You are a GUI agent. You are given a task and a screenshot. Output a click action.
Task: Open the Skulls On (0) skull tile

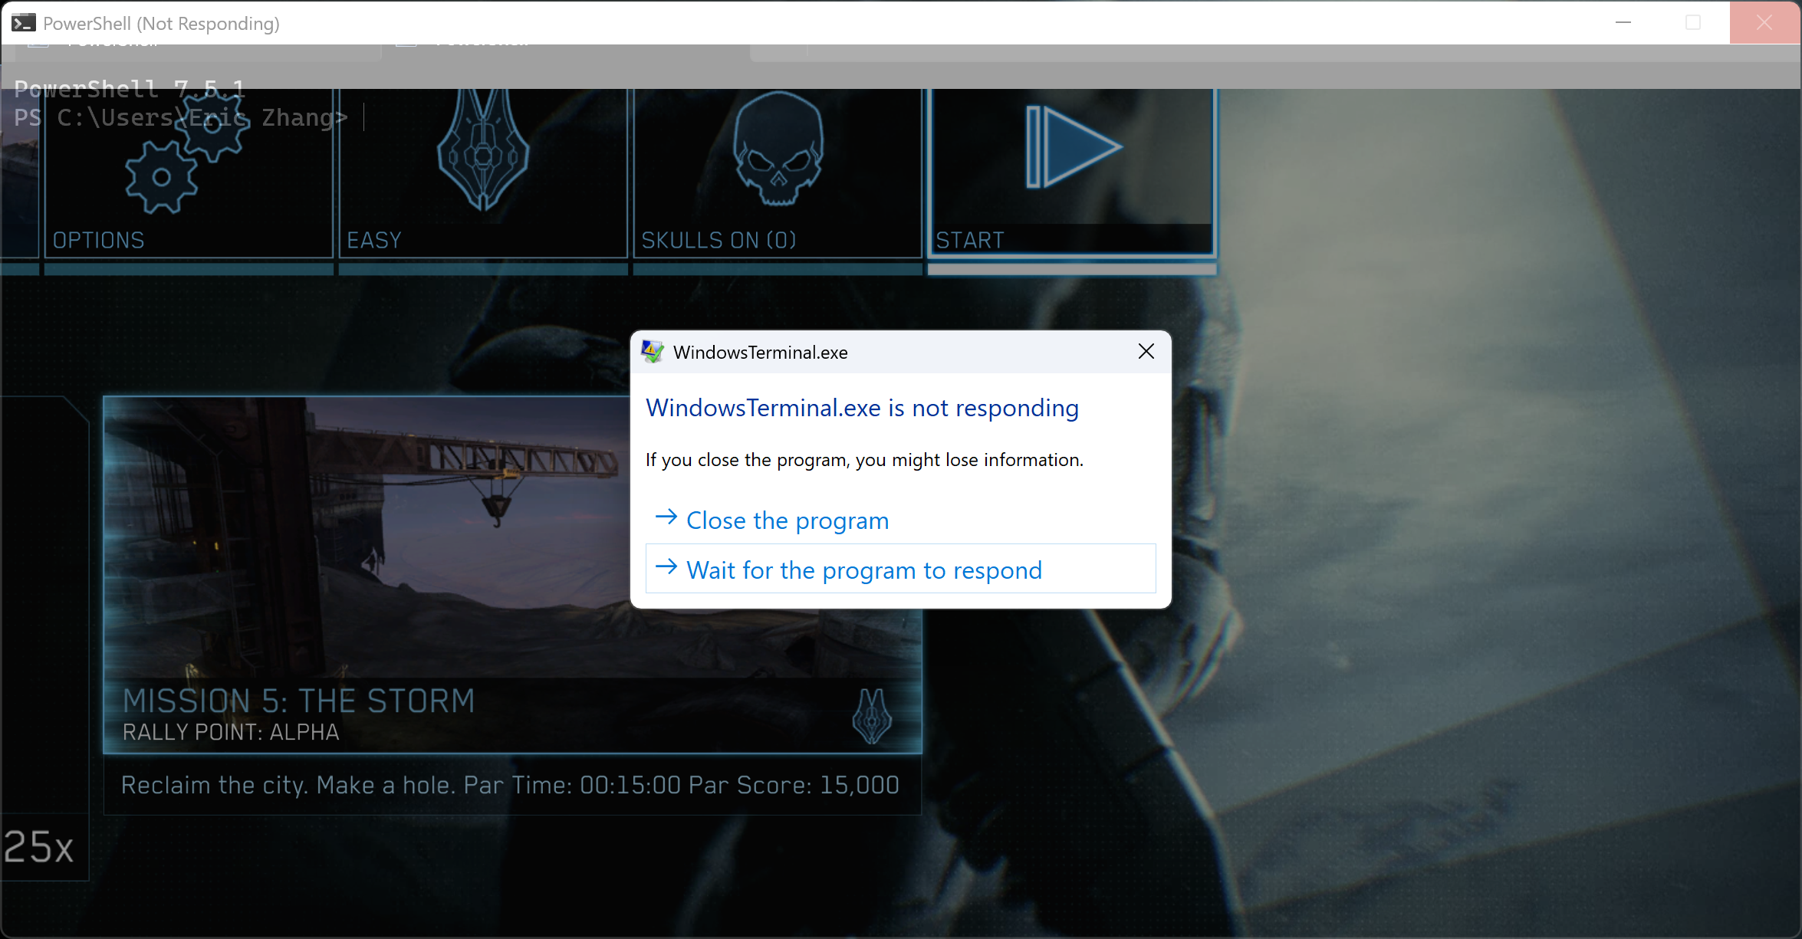pos(778,173)
